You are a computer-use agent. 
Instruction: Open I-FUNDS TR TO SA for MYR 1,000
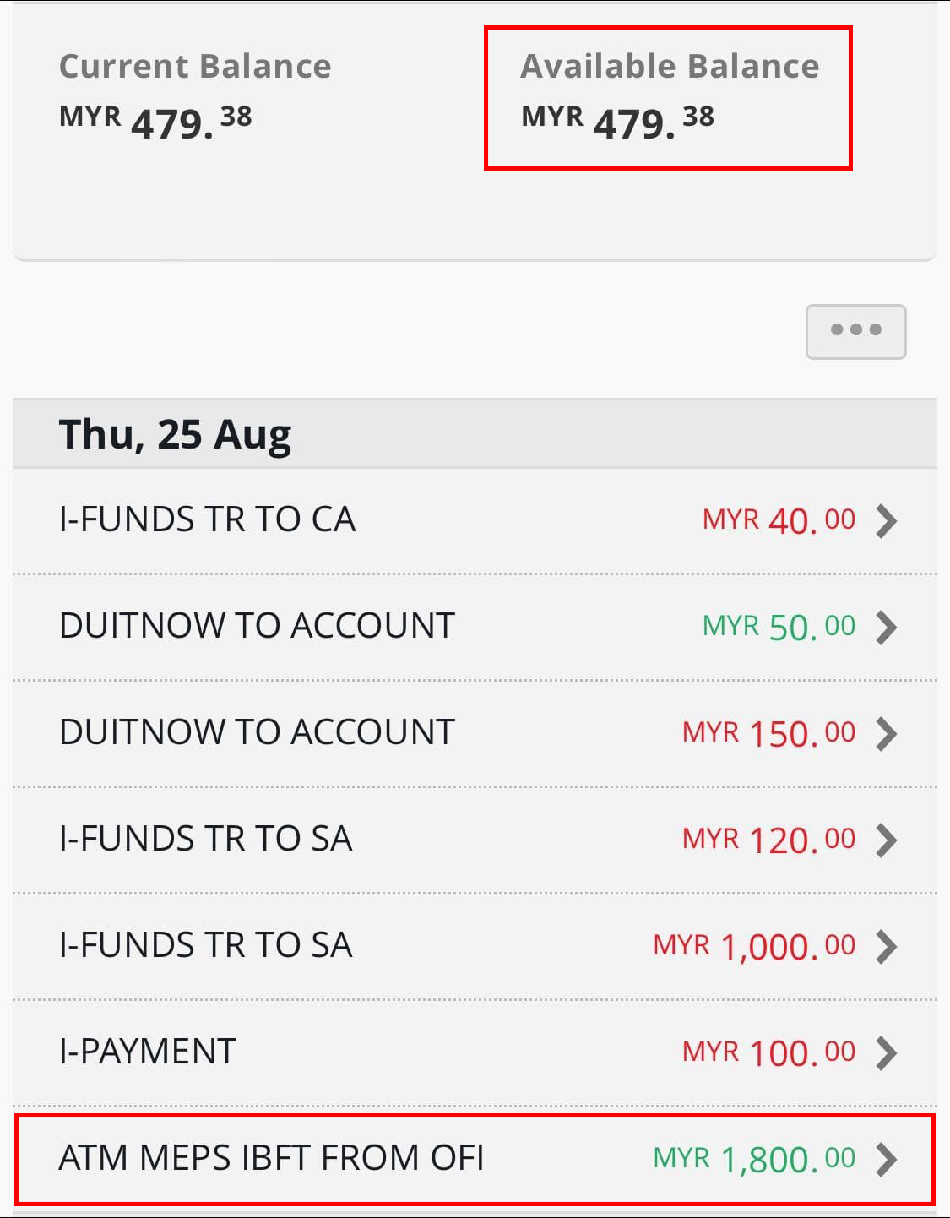click(206, 945)
